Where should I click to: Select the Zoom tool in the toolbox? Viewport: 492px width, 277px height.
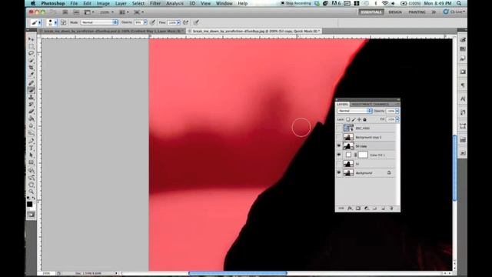tap(31, 192)
